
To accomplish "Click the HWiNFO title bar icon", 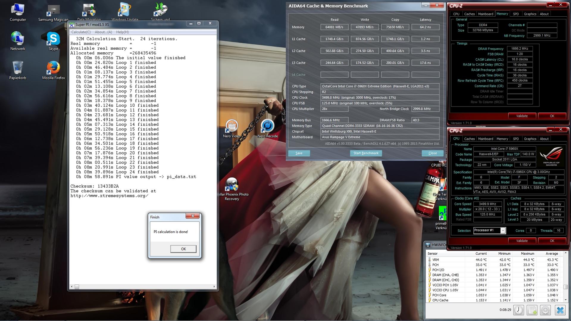I will coord(428,245).
